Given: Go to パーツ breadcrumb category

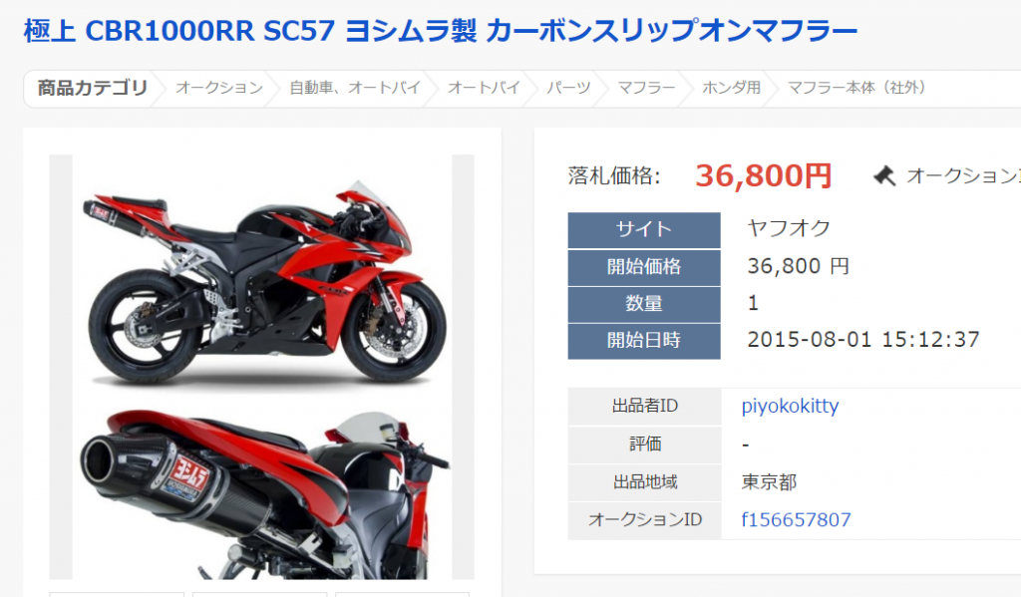Looking at the screenshot, I should [x=568, y=88].
